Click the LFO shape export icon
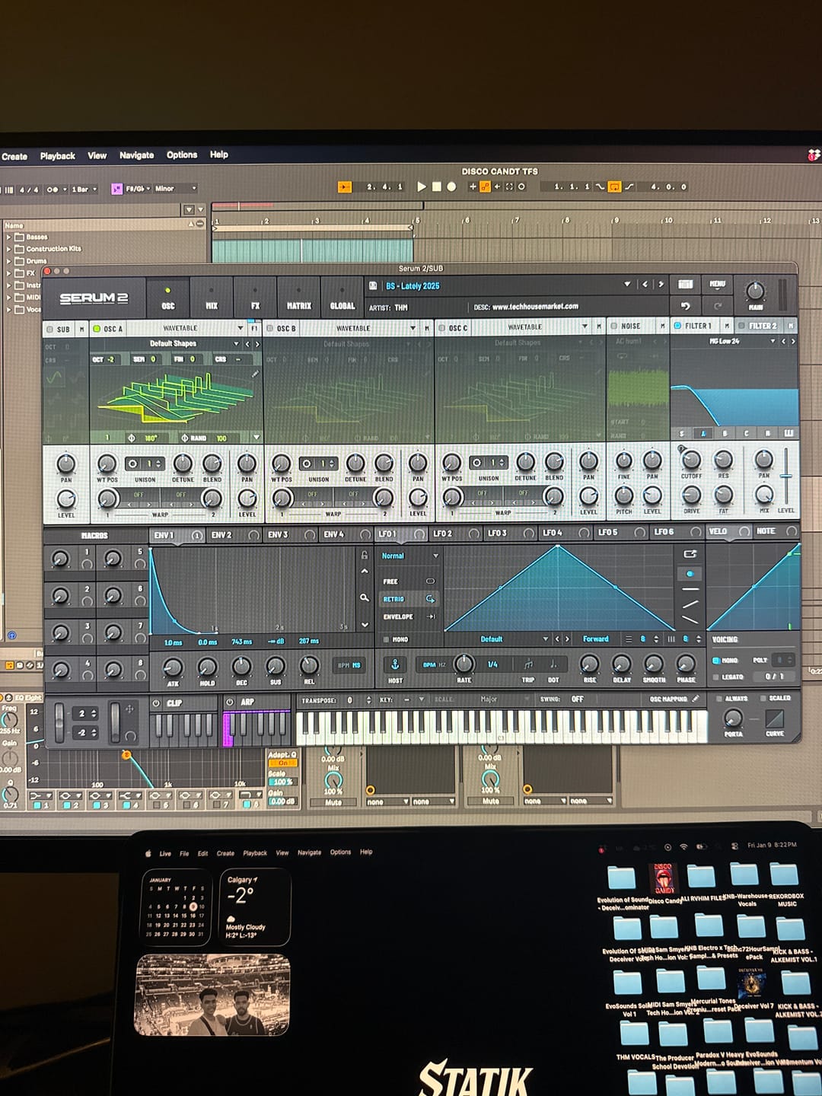Viewport: 822px width, 1096px height. [690, 554]
